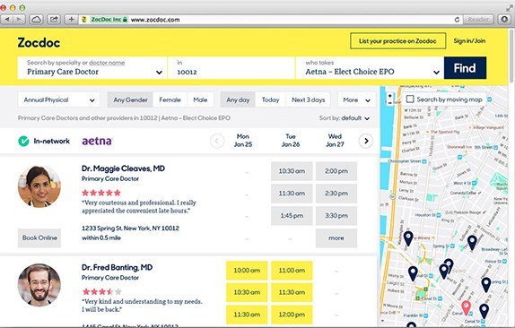Click the Sign in/Join link

(469, 41)
